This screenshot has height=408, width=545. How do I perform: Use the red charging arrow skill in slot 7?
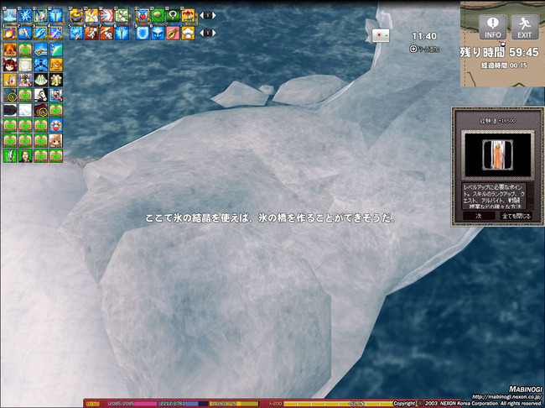[106, 34]
